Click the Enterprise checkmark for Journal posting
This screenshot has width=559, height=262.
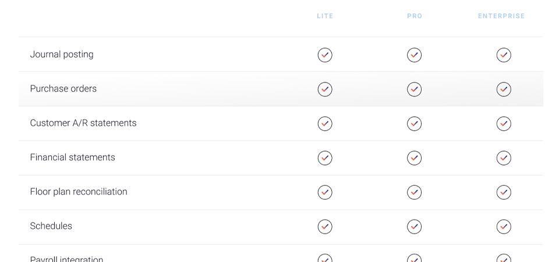pyautogui.click(x=504, y=55)
